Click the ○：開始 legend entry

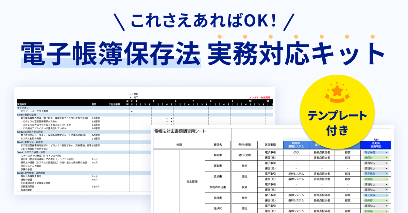(x=134, y=94)
